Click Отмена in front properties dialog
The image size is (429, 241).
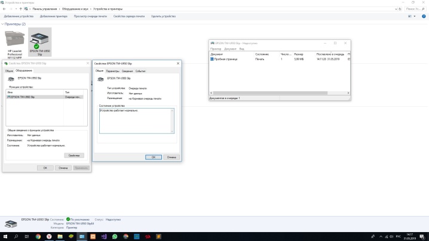pos(171,157)
